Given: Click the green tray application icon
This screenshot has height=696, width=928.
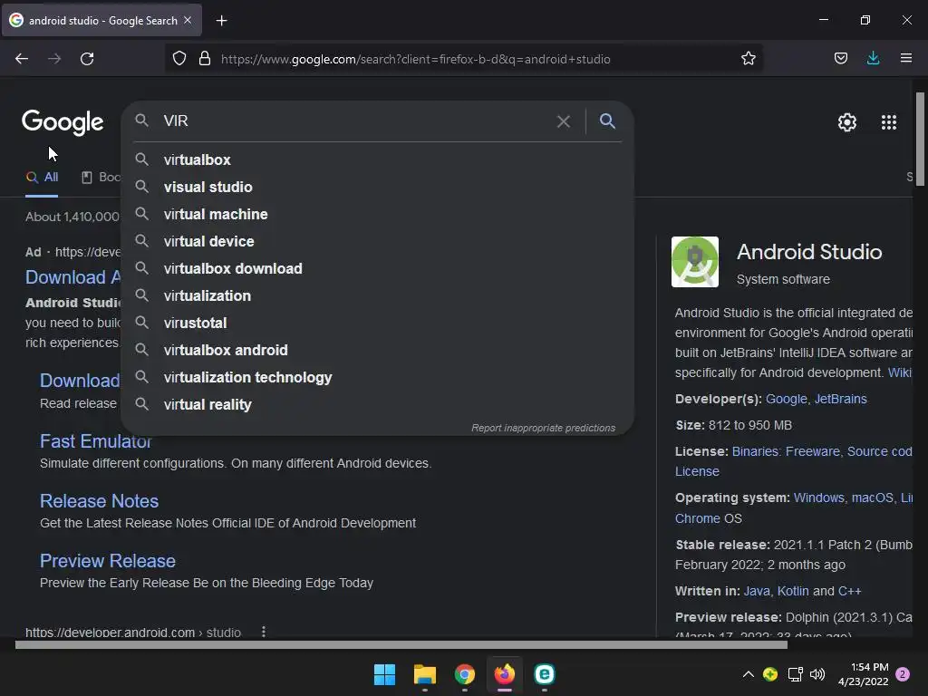Looking at the screenshot, I should [770, 674].
